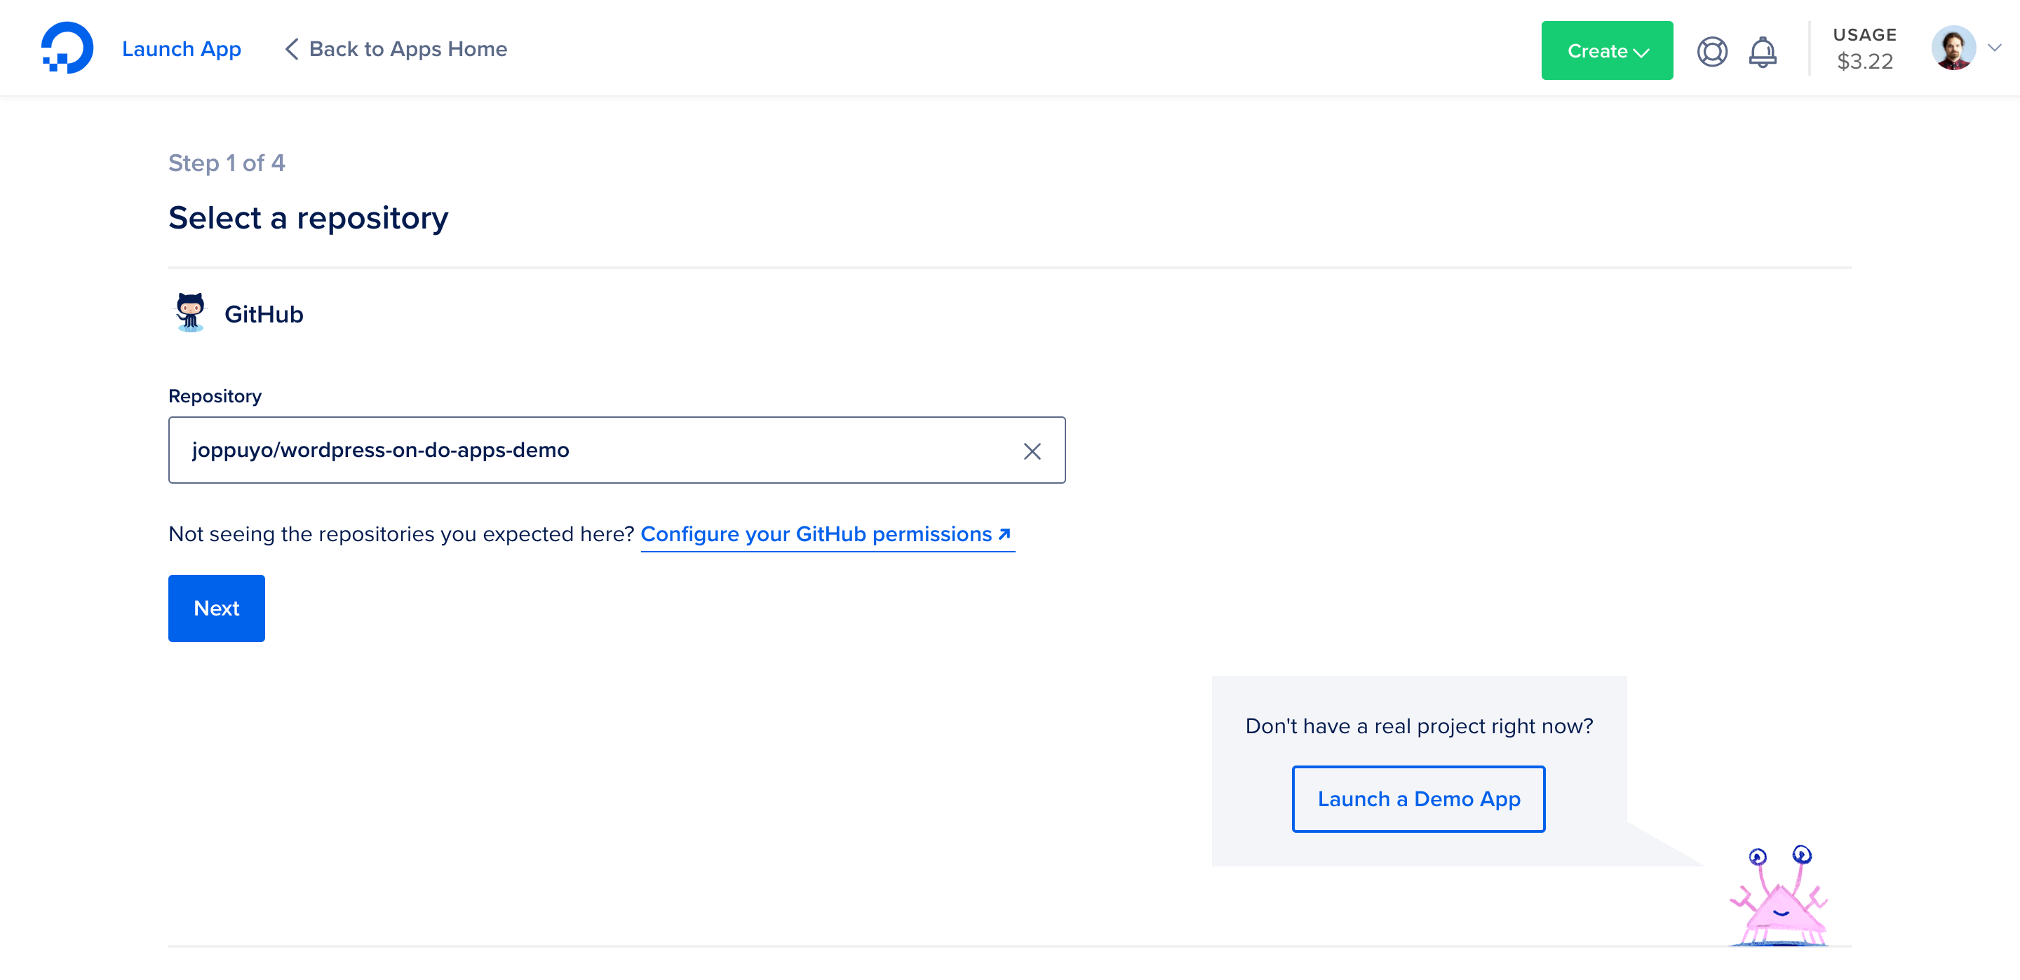This screenshot has height=980, width=2020.
Task: Open Configure your GitHub permissions link
Action: point(816,534)
